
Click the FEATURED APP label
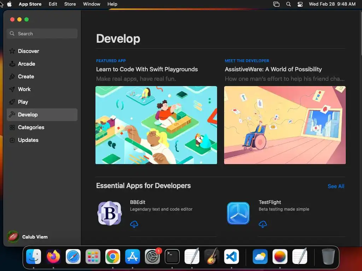click(x=111, y=61)
